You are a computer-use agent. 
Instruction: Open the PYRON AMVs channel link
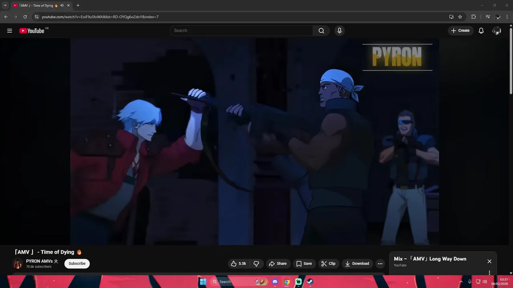[x=39, y=261]
